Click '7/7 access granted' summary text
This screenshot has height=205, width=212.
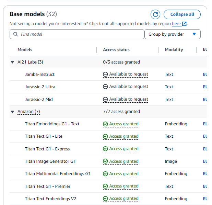point(121,112)
